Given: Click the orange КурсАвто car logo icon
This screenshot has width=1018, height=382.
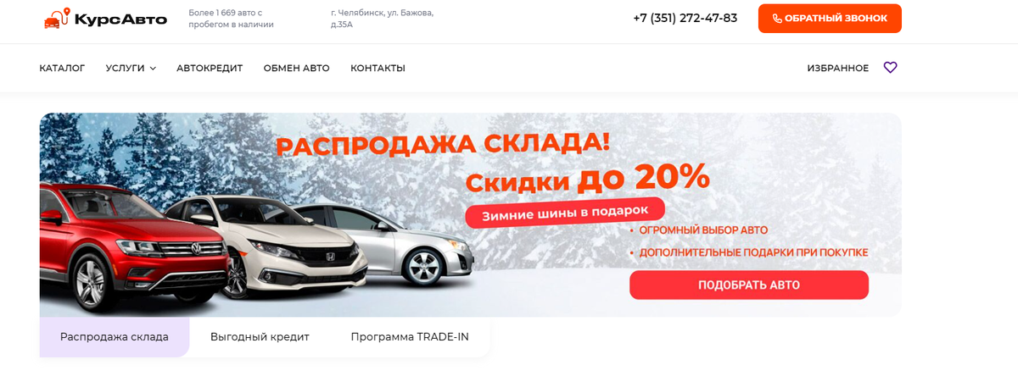Looking at the screenshot, I should (x=58, y=18).
